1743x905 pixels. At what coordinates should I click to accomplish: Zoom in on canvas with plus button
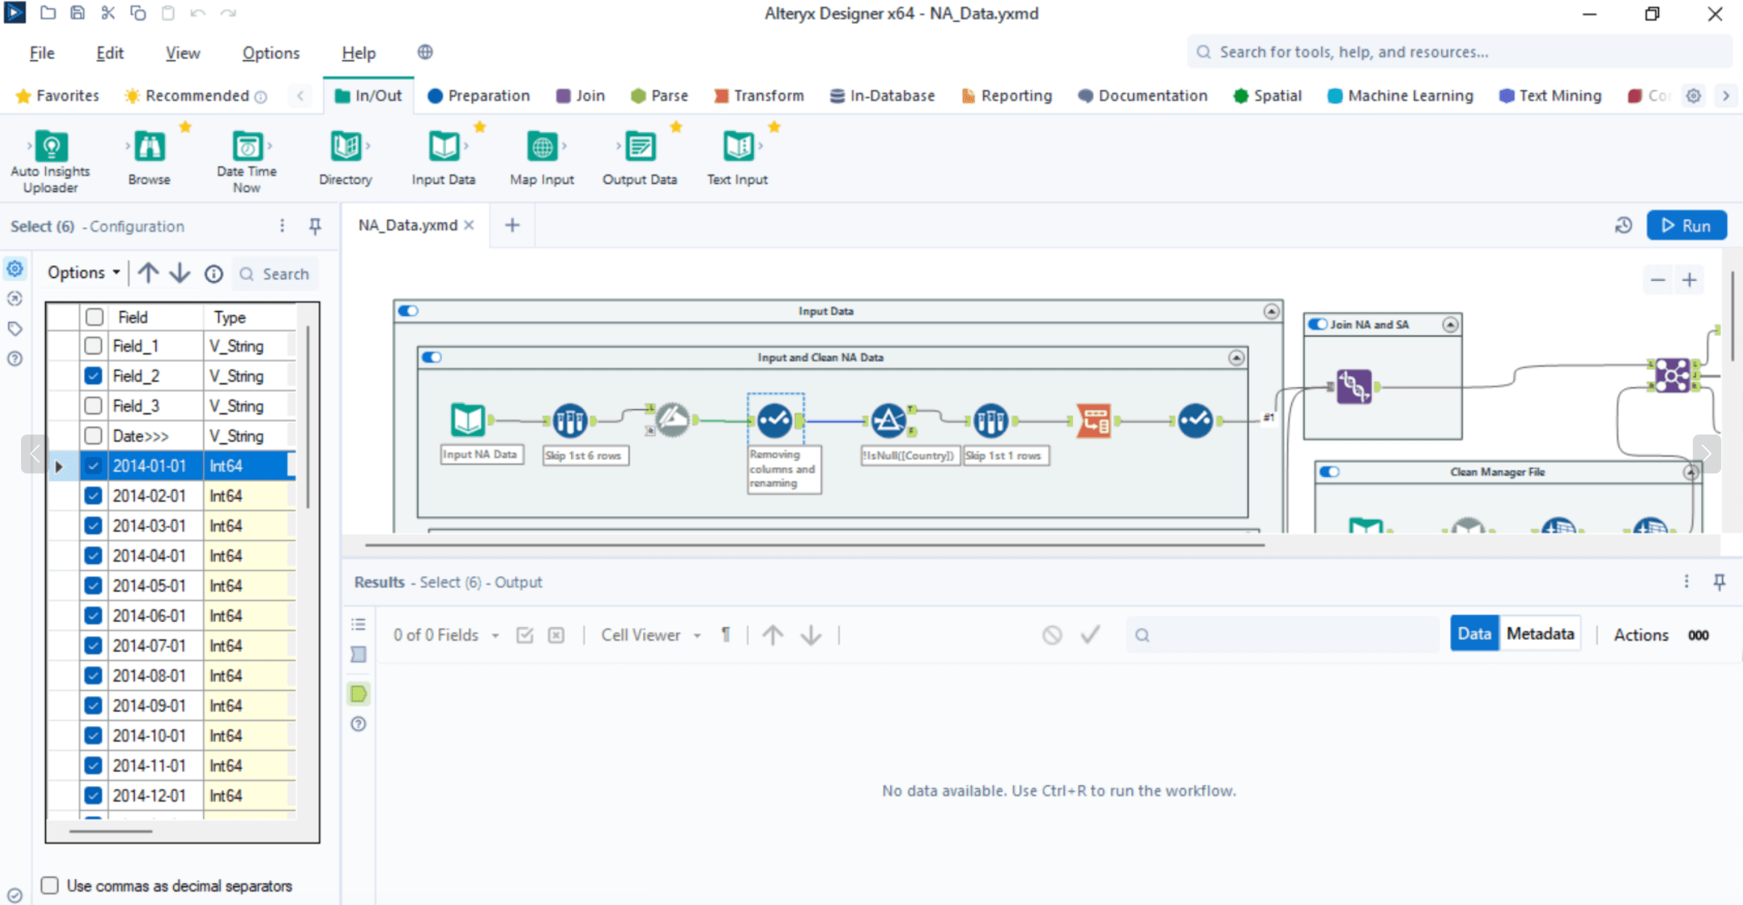[1690, 280]
